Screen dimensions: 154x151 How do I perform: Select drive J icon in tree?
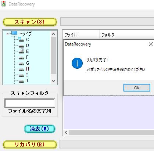point(21,82)
